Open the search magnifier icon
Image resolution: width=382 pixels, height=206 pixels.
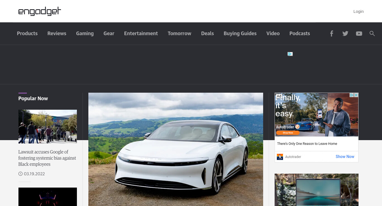click(x=372, y=33)
